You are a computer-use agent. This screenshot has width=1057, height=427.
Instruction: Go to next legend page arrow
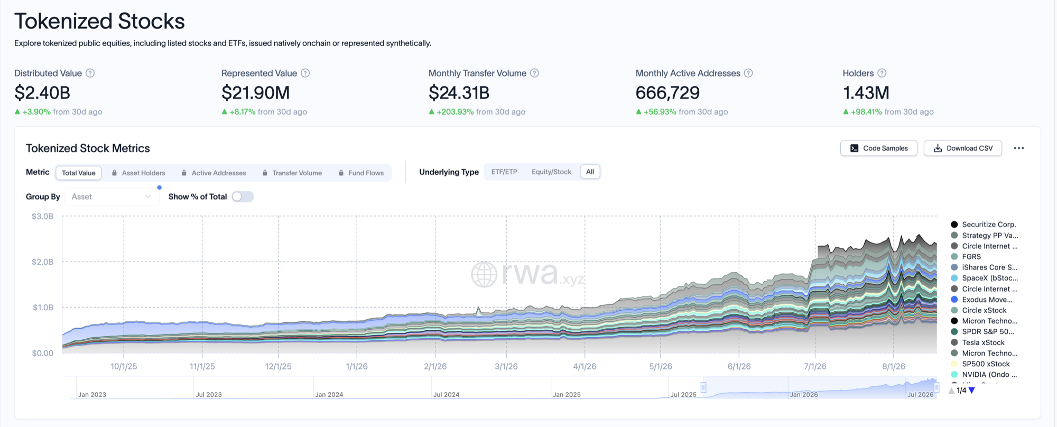coord(971,391)
